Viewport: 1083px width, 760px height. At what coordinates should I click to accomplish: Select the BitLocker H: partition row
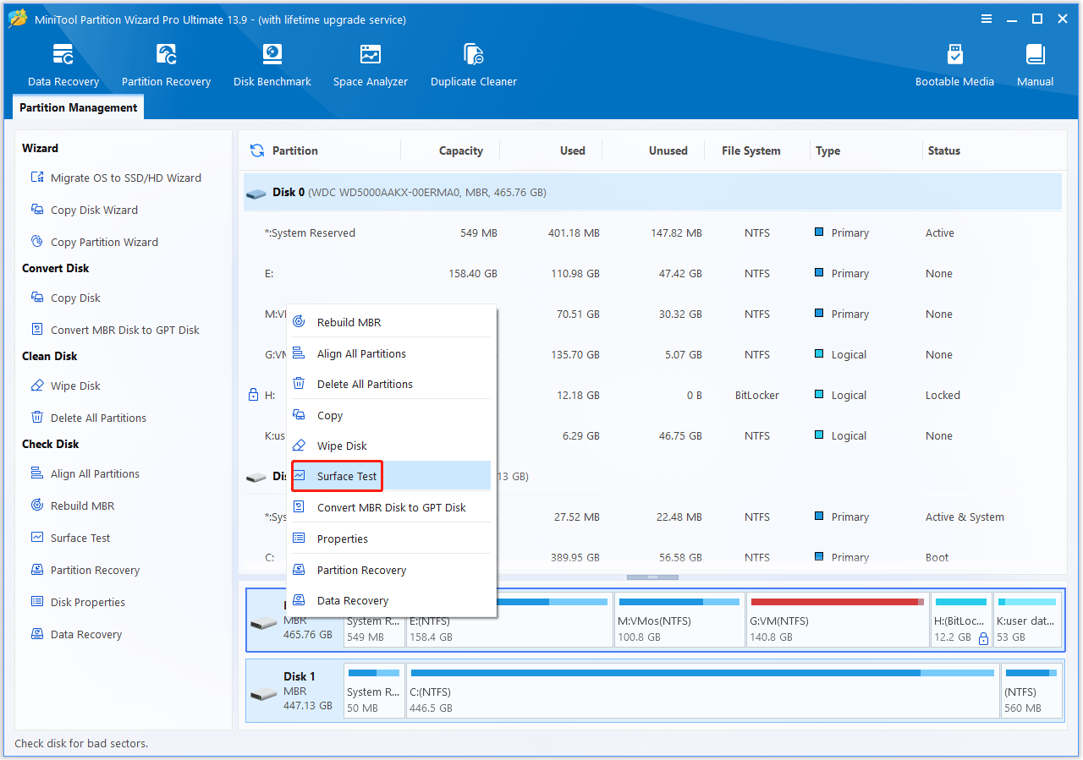click(652, 395)
